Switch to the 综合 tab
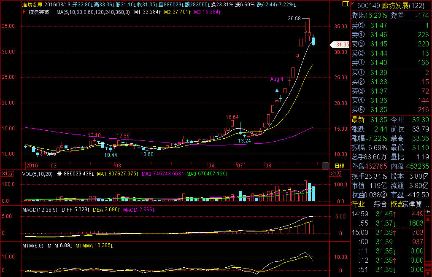 click(379, 204)
